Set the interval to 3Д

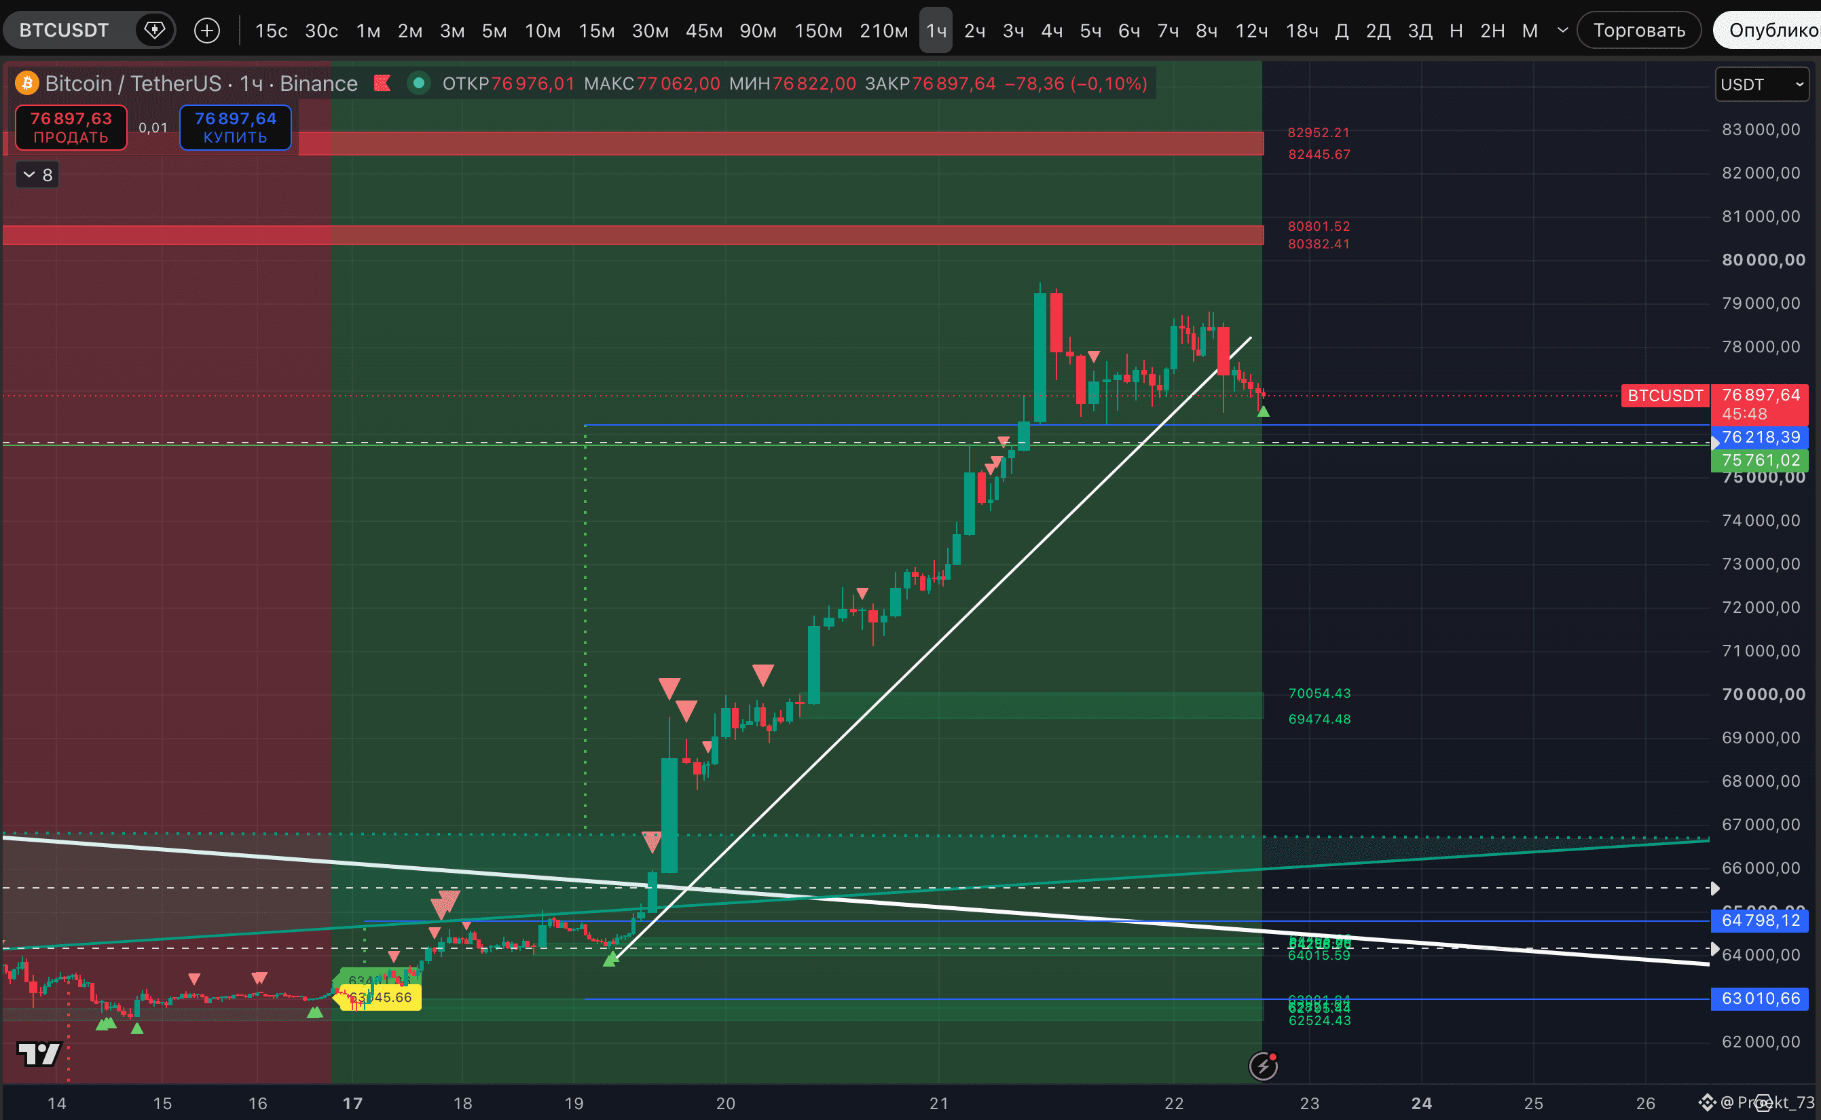(1420, 31)
